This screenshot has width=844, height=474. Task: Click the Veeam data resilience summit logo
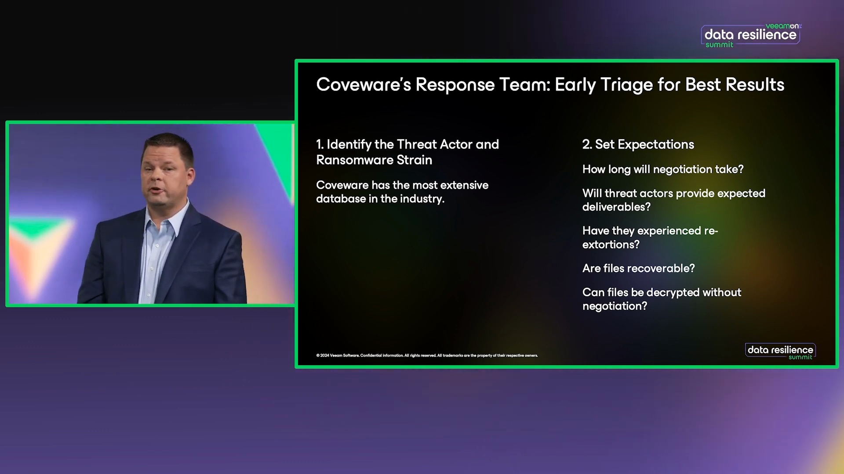(751, 36)
